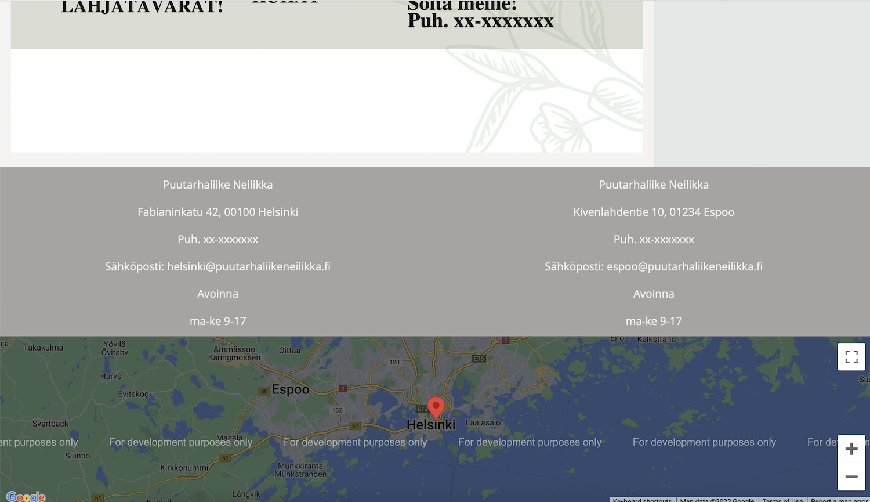Select the Helsinki label on the map
This screenshot has height=502, width=870.
tap(431, 425)
